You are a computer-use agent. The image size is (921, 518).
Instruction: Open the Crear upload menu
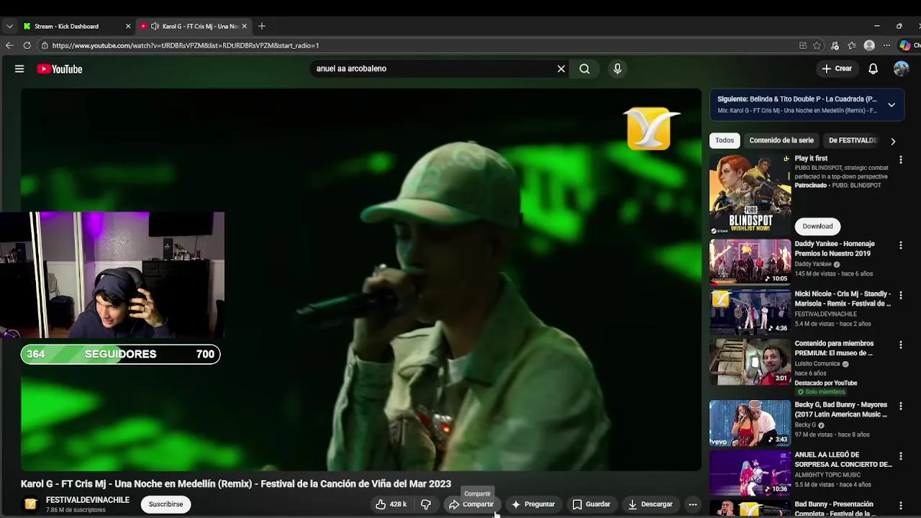click(837, 69)
